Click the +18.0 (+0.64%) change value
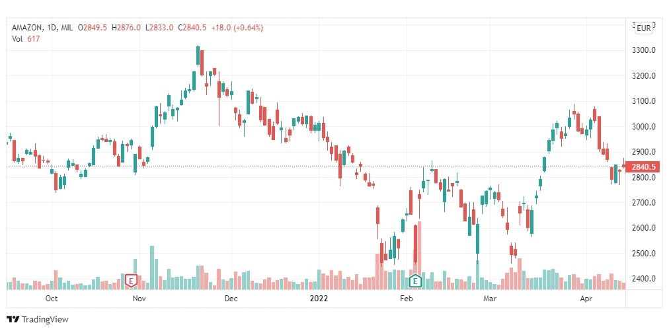 coord(237,28)
